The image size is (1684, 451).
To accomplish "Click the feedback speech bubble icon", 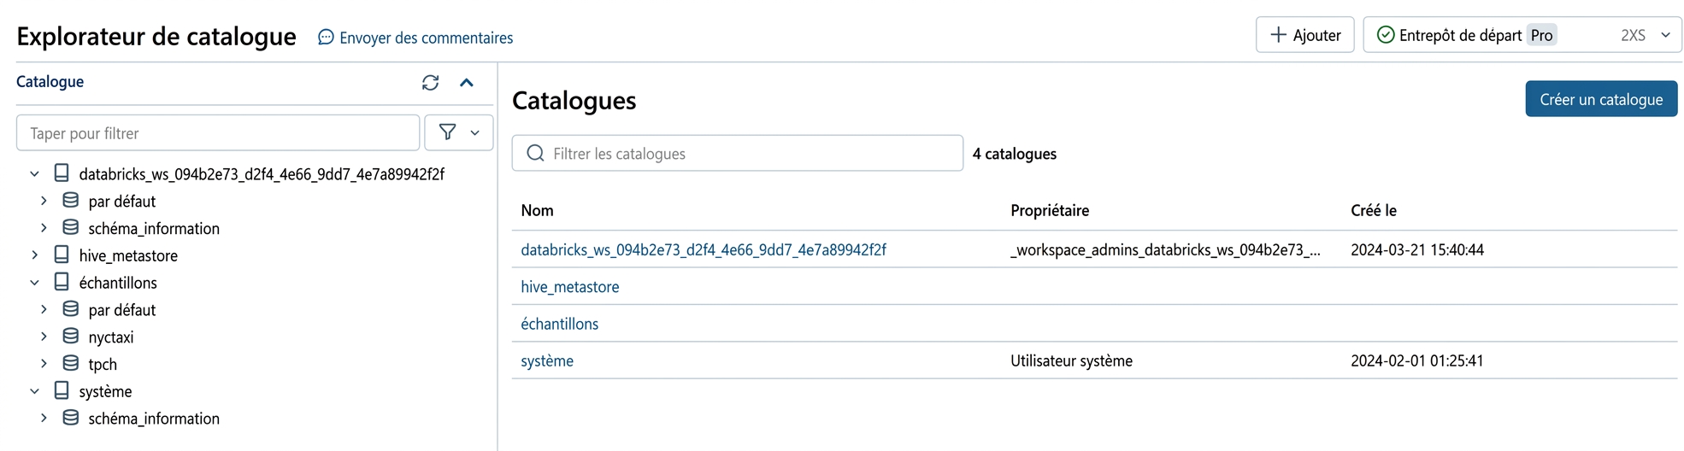I will [x=326, y=38].
